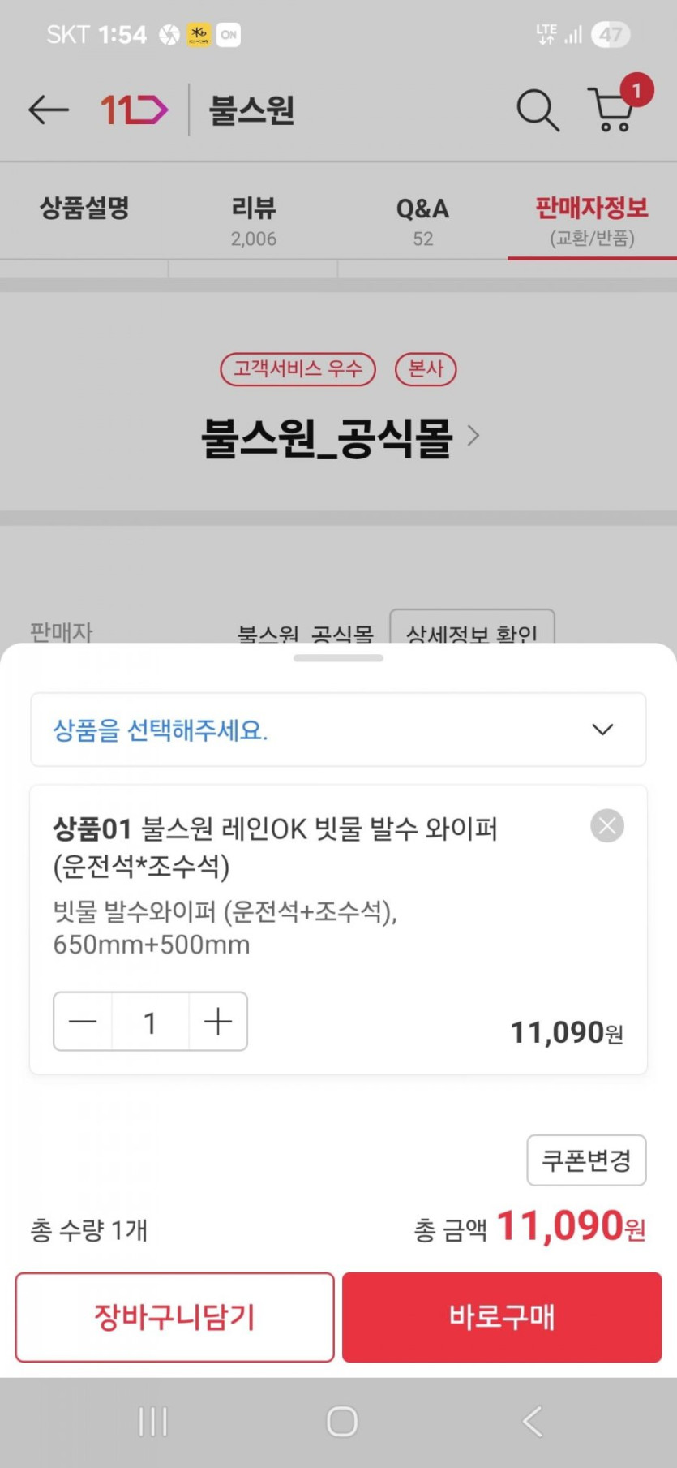
Task: Tap the bottom sheet drag handle
Action: tap(338, 658)
